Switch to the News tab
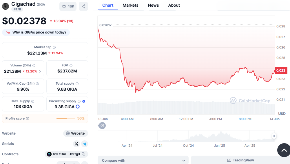Screen dimensions: 290x164 coord(153,5)
